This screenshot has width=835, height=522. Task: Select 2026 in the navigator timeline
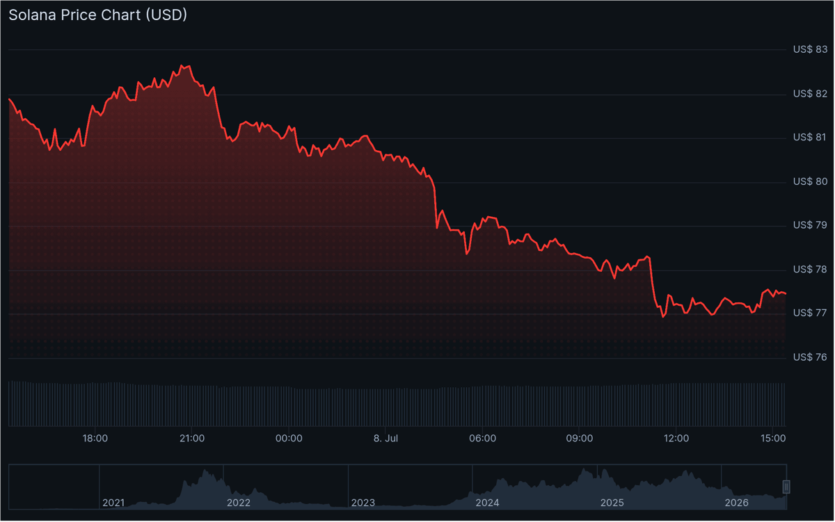(x=736, y=502)
